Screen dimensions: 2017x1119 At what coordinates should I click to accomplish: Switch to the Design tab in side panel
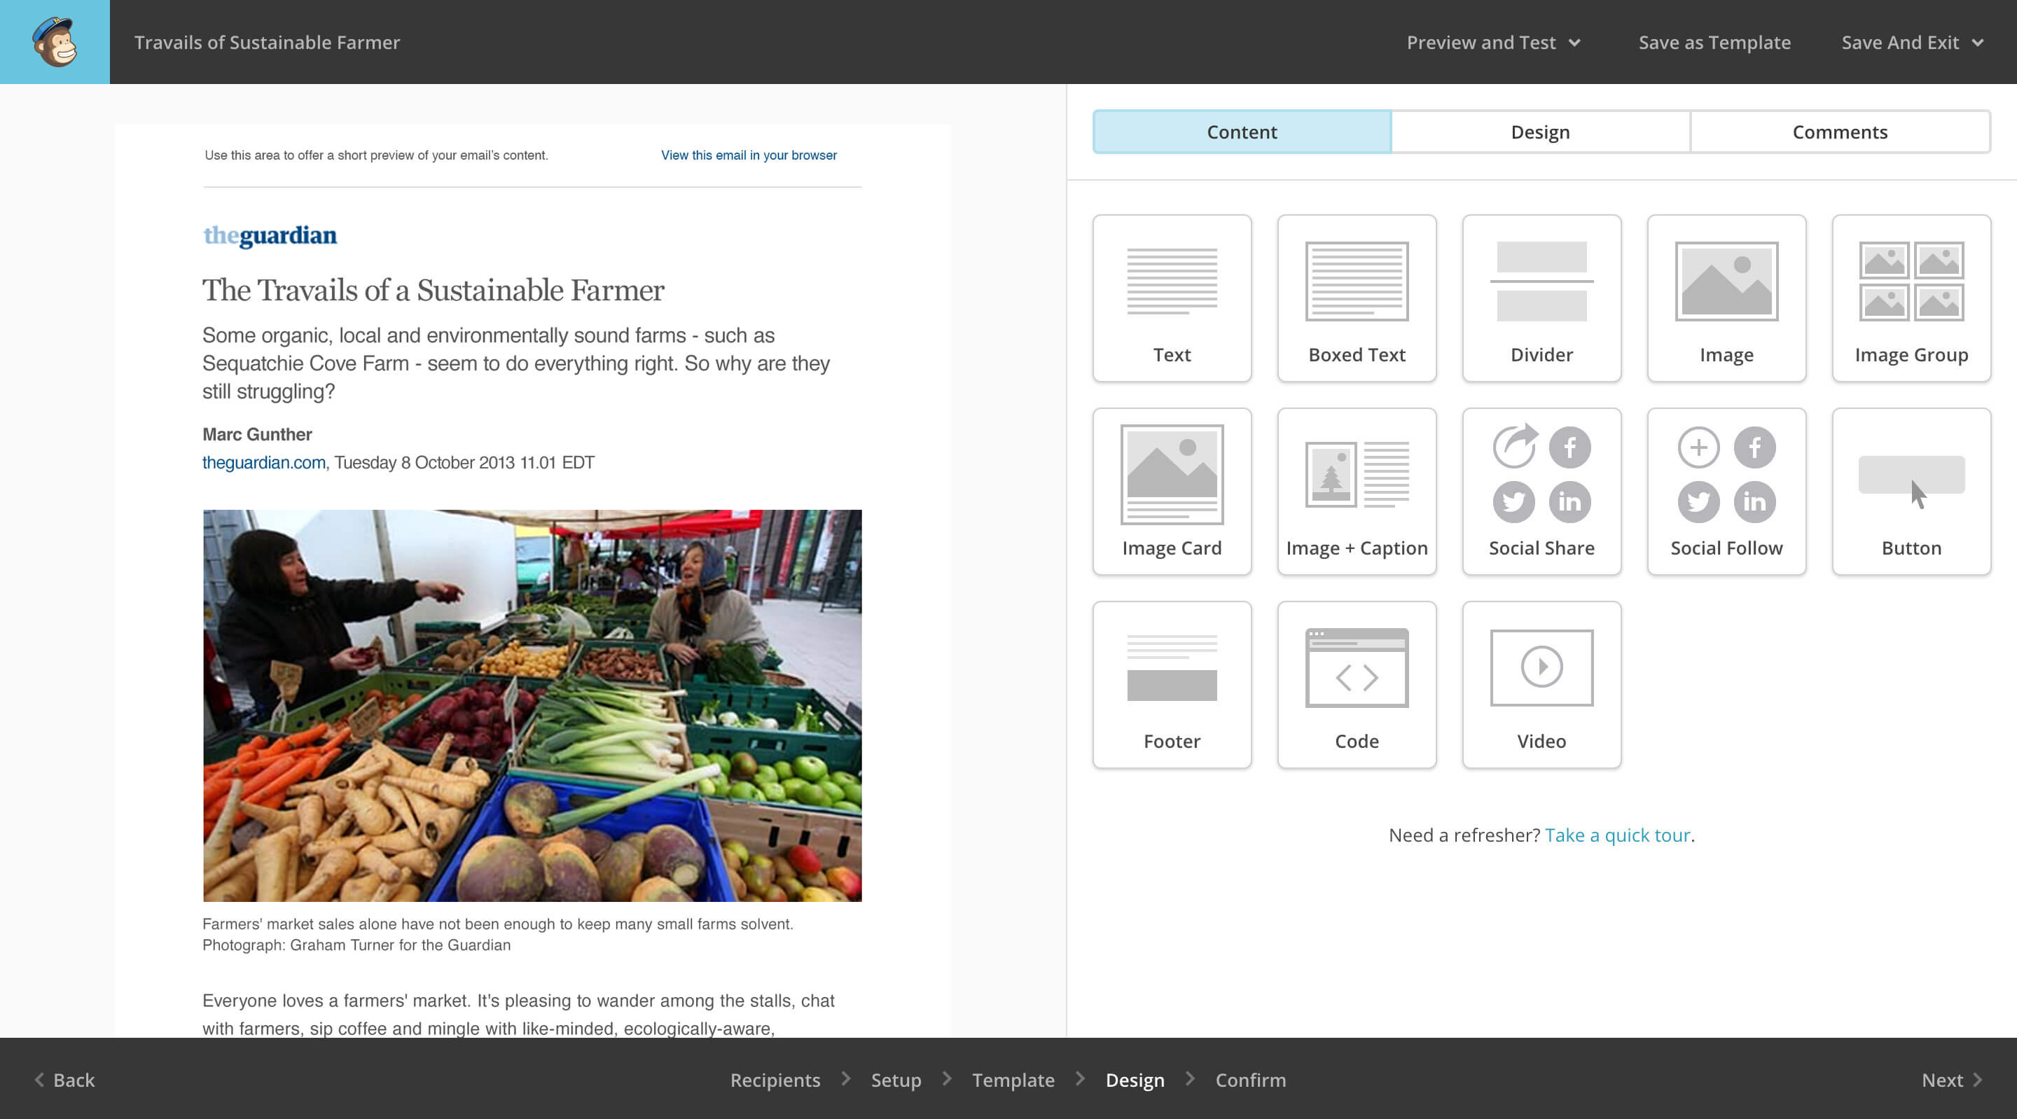[x=1540, y=132]
